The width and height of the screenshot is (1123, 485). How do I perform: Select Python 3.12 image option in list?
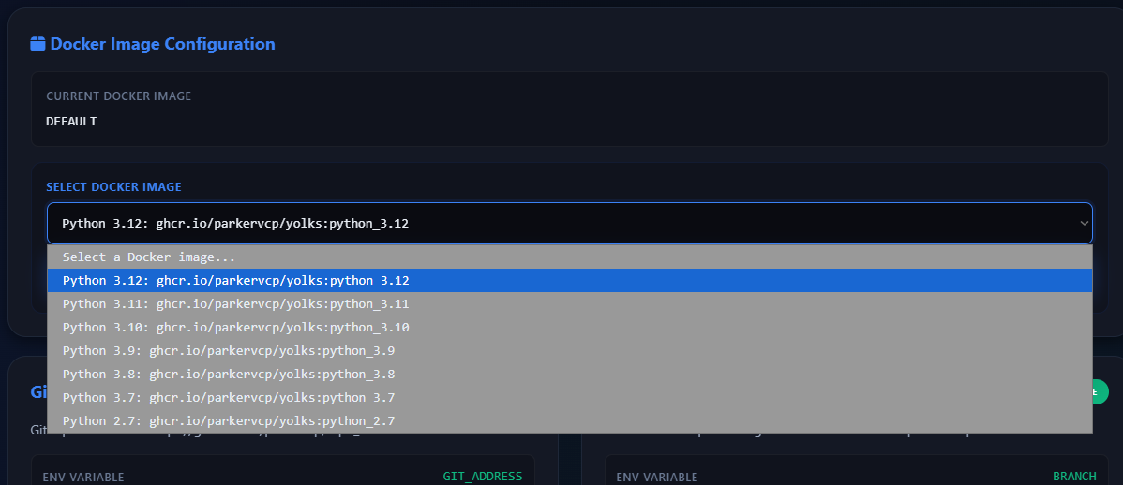pos(569,280)
